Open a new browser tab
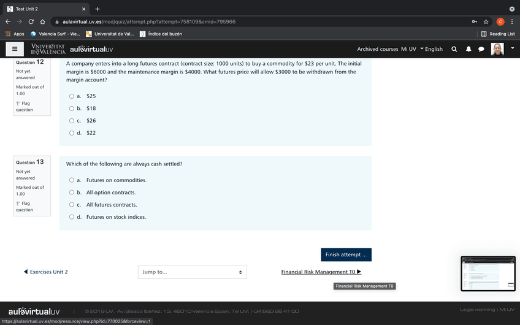 (97, 9)
